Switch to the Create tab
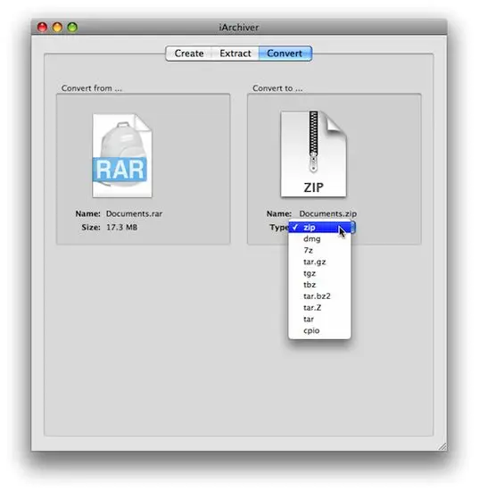The width and height of the screenshot is (479, 491). point(189,54)
